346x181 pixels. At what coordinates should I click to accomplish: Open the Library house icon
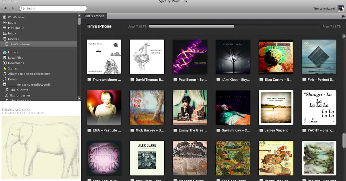[5, 52]
